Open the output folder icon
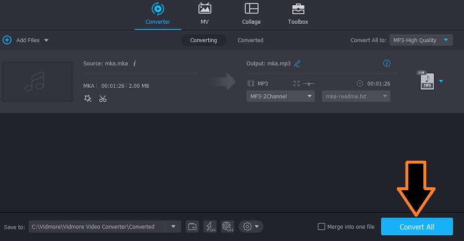This screenshot has height=241, width=464. tap(192, 227)
